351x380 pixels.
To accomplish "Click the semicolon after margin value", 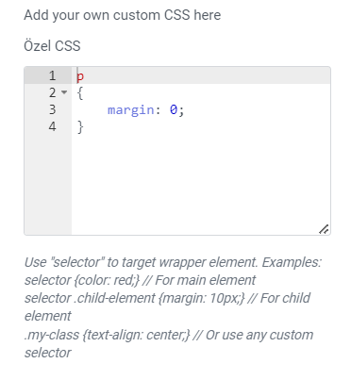I will tap(181, 110).
